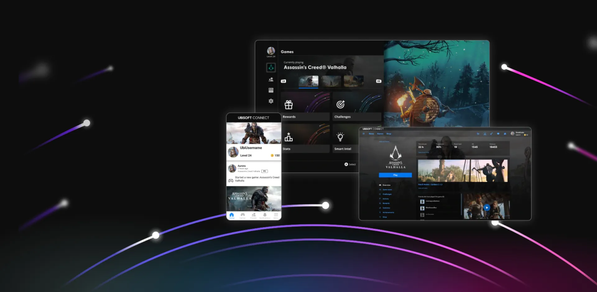Open the Friends icon on the console sidebar
Viewport: 597px width, 292px height.
coord(271,80)
